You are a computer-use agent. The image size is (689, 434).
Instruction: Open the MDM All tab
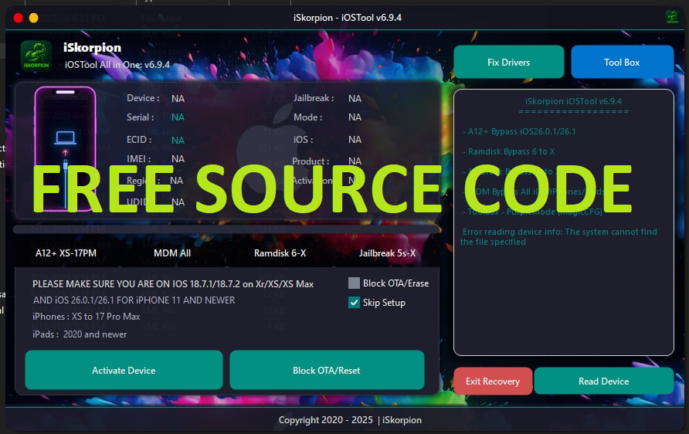pyautogui.click(x=172, y=253)
